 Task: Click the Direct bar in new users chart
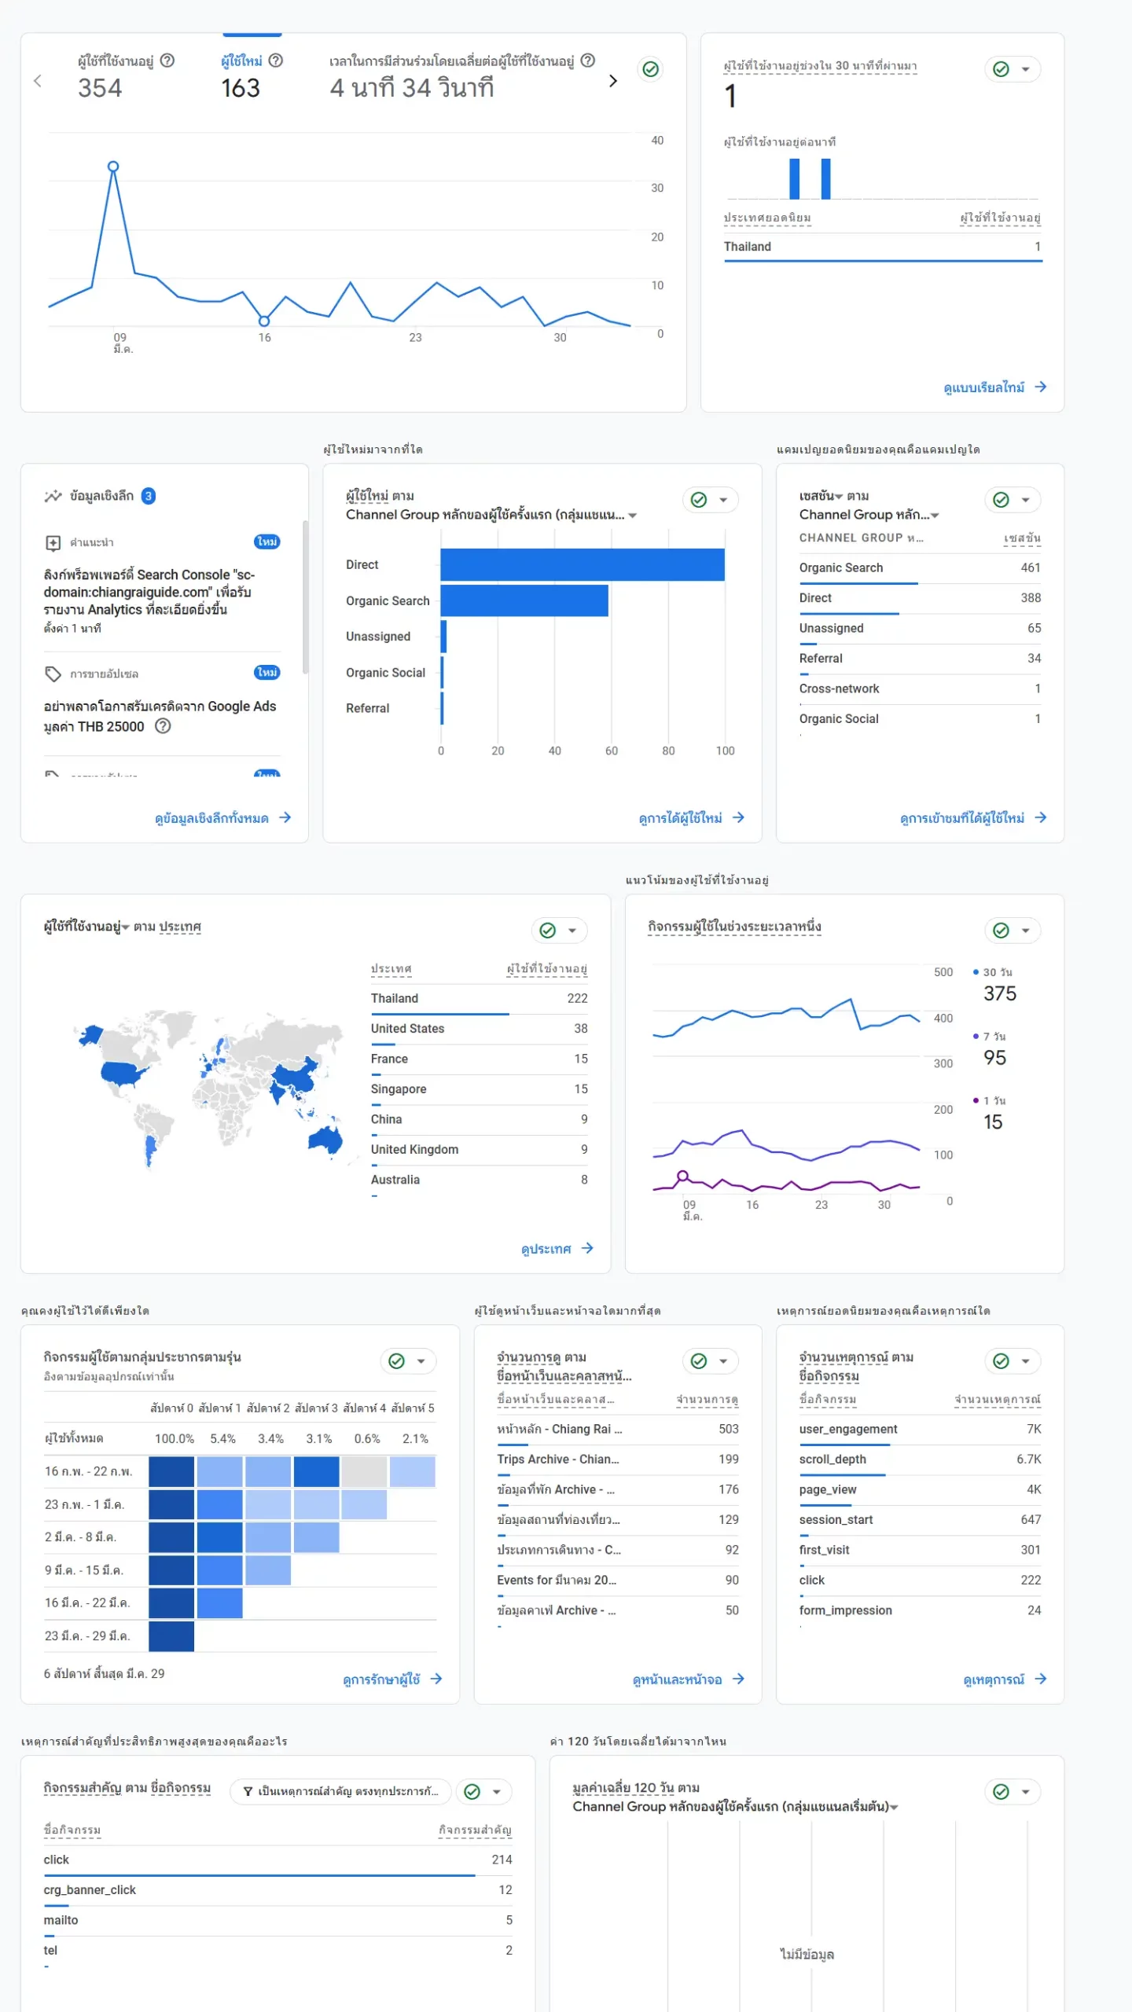[582, 564]
